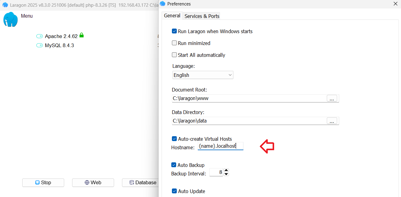Disable Auto-create Virtual Hosts checkbox
The width and height of the screenshot is (401, 197).
click(x=174, y=139)
